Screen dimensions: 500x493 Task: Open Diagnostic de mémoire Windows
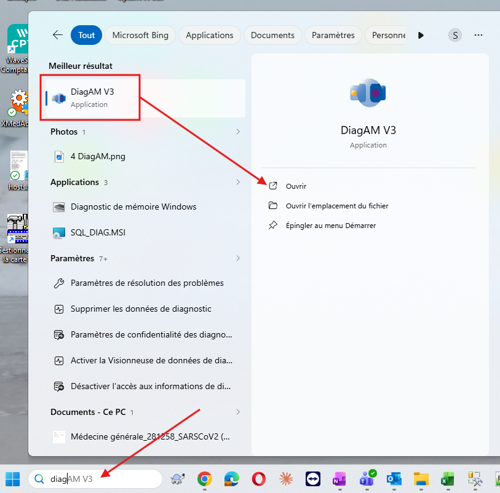pyautogui.click(x=145, y=207)
